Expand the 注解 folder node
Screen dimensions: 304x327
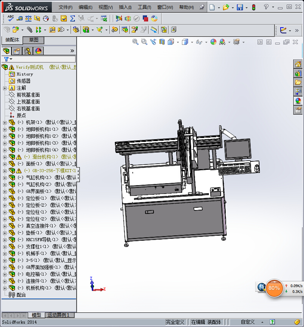(x=5, y=88)
